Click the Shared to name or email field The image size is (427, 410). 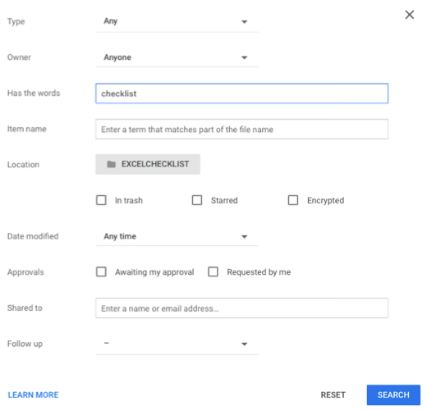tap(241, 308)
